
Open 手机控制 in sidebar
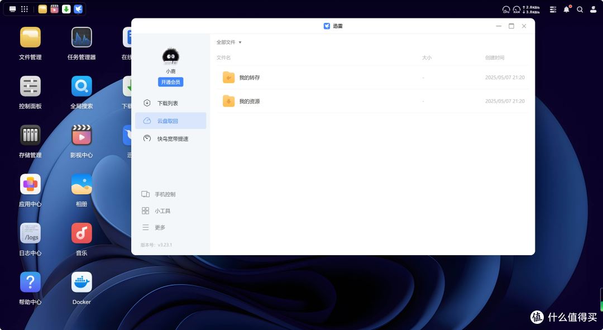[x=159, y=194]
